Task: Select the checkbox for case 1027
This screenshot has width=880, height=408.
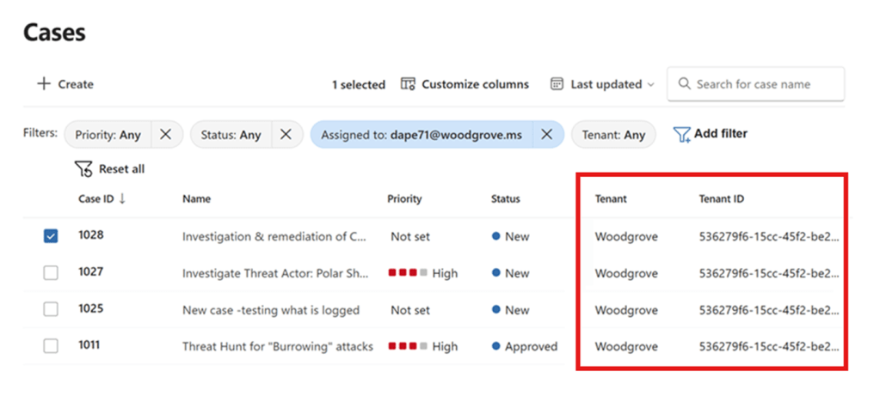Action: (51, 273)
